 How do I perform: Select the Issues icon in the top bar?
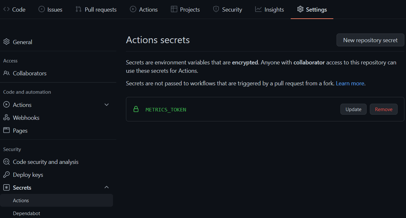pyautogui.click(x=41, y=9)
